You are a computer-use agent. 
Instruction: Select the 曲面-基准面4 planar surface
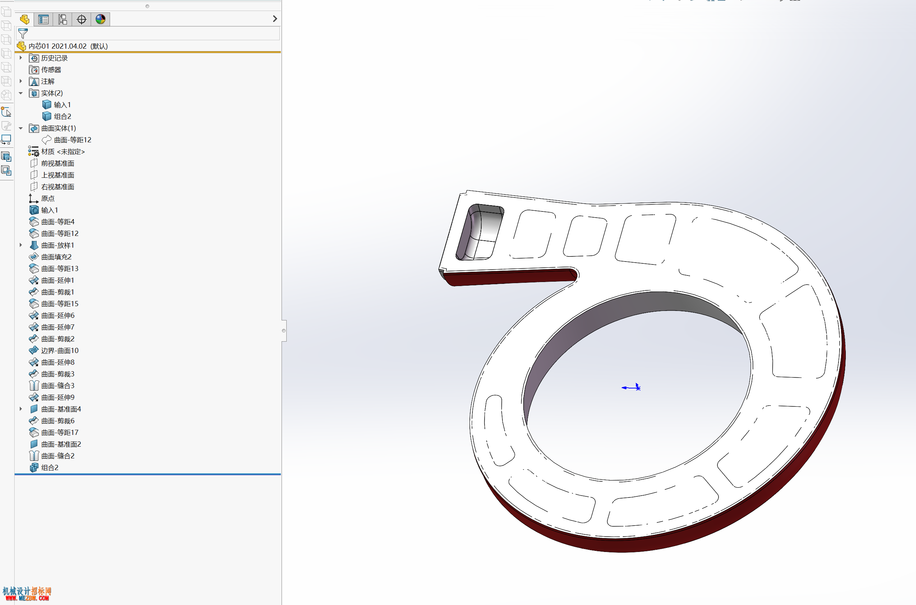pos(56,409)
